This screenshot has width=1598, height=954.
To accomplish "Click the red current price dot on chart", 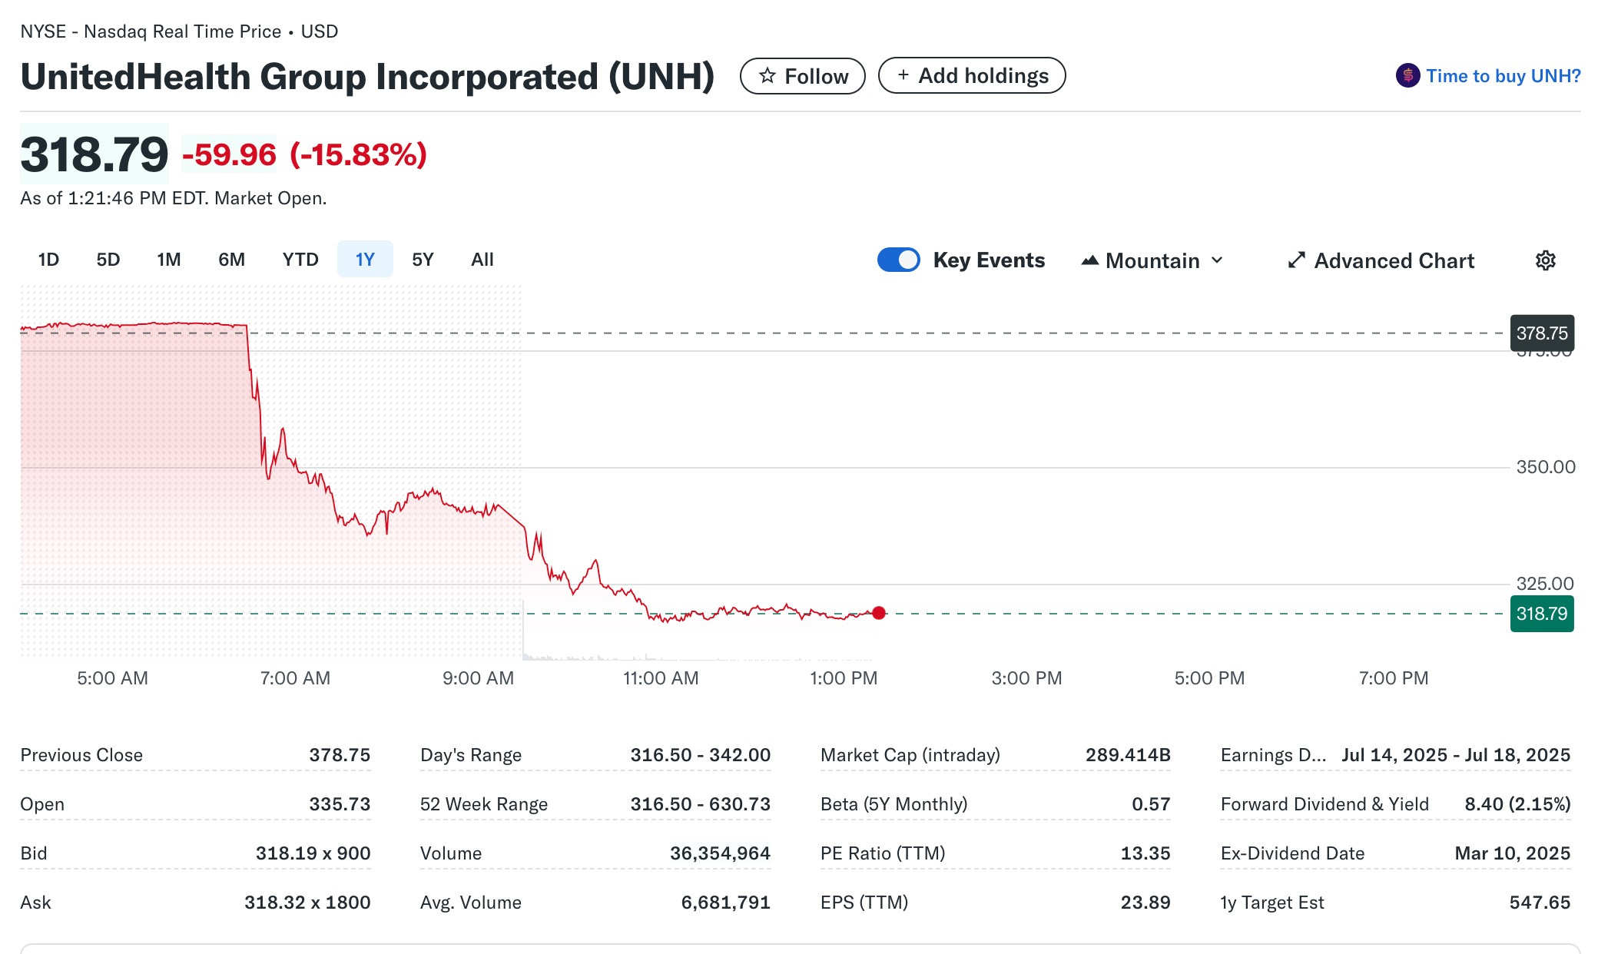I will point(879,613).
